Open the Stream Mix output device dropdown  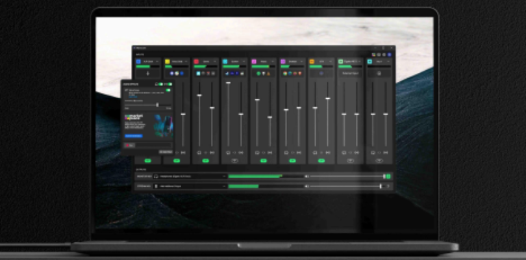(225, 187)
